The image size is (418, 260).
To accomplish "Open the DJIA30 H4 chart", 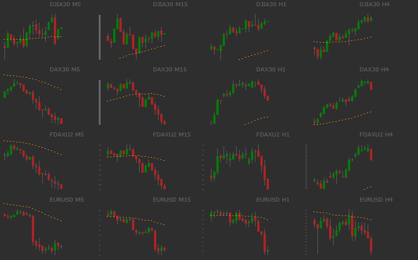I will [x=343, y=37].
